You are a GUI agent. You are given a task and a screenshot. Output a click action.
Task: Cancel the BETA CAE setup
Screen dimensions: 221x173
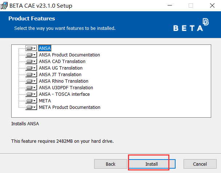(200, 164)
